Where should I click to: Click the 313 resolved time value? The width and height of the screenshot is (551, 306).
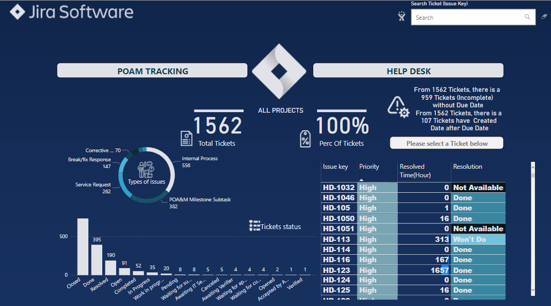(442, 239)
